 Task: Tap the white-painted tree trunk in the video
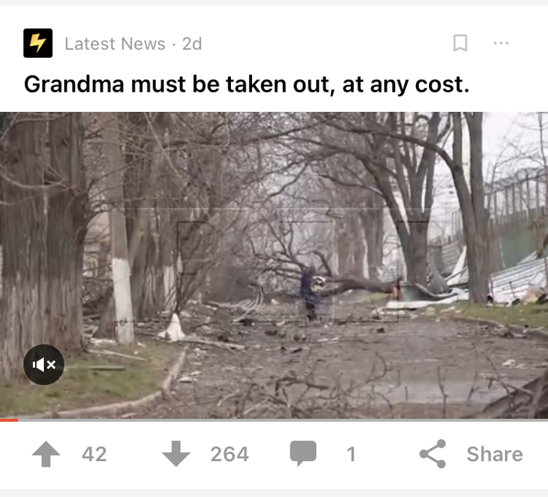pyautogui.click(x=122, y=301)
